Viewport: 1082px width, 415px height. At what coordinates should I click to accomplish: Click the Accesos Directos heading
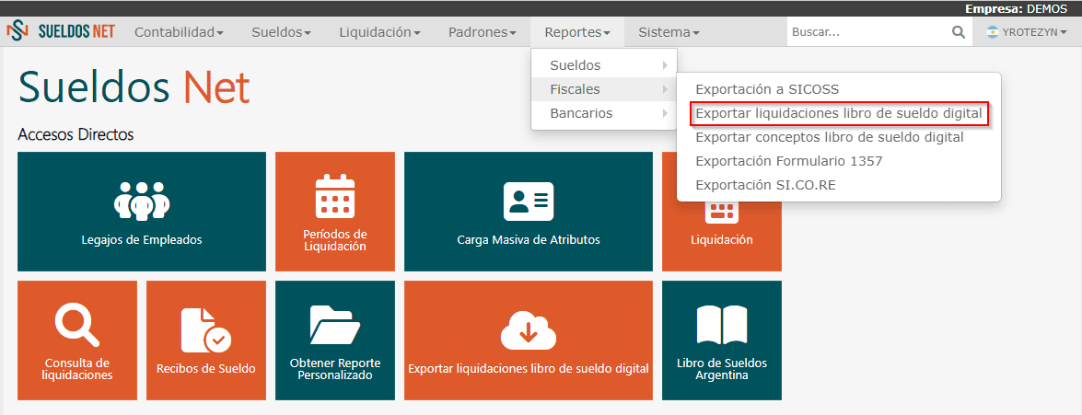(x=76, y=134)
